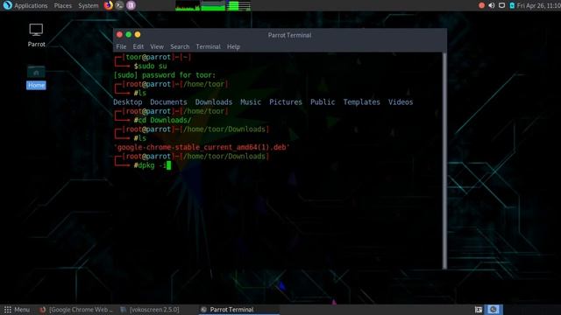Open the clock showing Fri Apr 26

click(538, 6)
